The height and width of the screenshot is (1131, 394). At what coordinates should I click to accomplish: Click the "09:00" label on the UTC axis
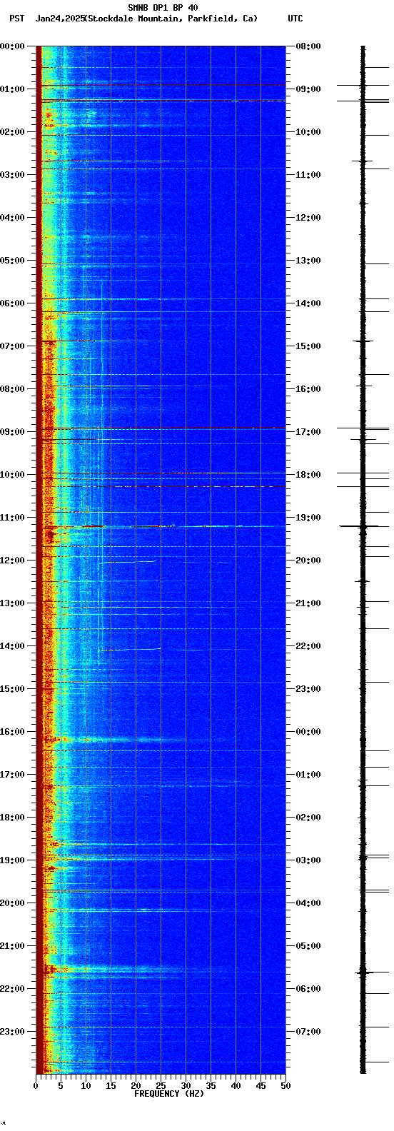[308, 89]
